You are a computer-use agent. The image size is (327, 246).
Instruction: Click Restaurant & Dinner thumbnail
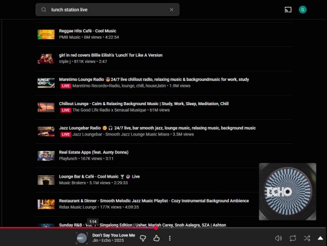46,204
